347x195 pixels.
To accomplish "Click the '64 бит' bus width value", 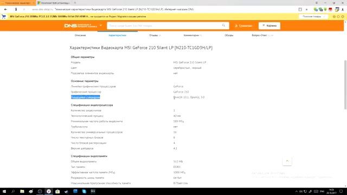I will pyautogui.click(x=177, y=178).
